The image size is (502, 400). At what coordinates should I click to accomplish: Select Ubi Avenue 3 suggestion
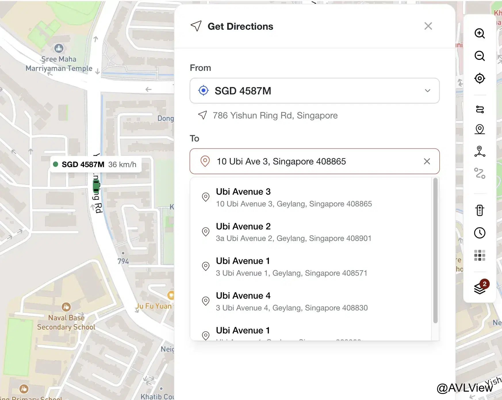point(311,198)
